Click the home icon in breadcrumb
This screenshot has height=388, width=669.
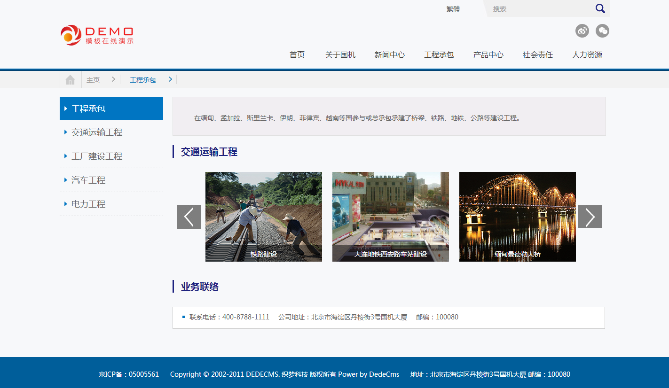(71, 80)
